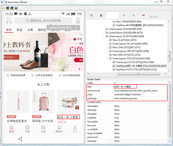173x146 pixels.
Task: Tap the 识物 icon in the bottom nav
Action: [27, 129]
